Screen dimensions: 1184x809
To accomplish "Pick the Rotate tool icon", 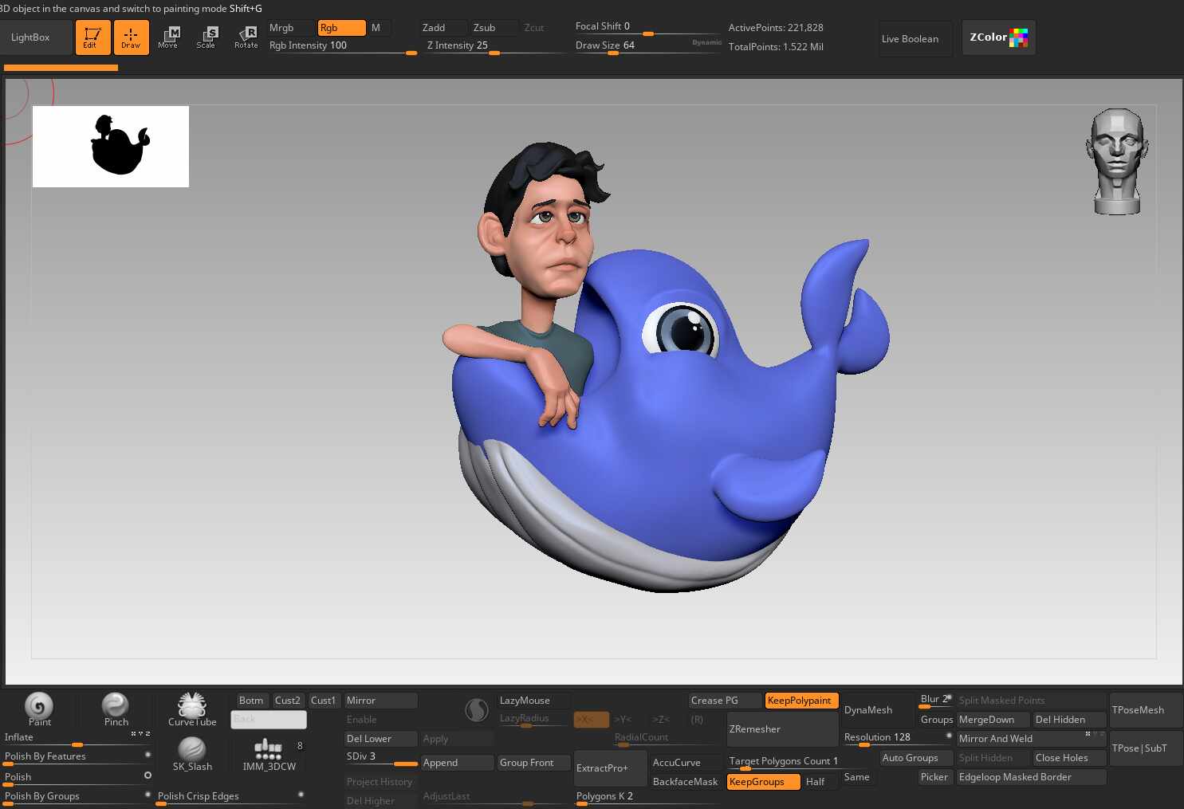I will (x=246, y=37).
